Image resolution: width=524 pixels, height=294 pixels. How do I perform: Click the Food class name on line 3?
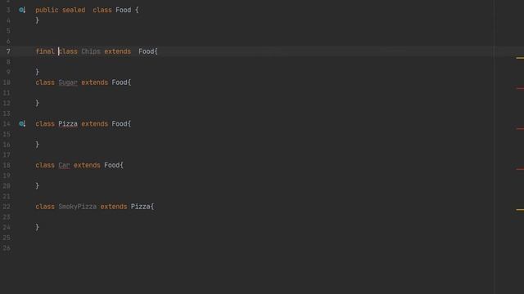(x=124, y=10)
